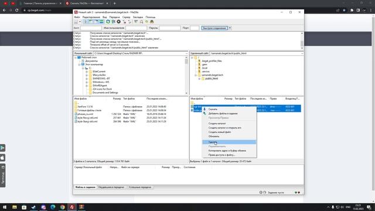The height and width of the screenshot is (211, 375).
Task: Select the style-Staryj-stil.xml local file
Action: coord(87,121)
